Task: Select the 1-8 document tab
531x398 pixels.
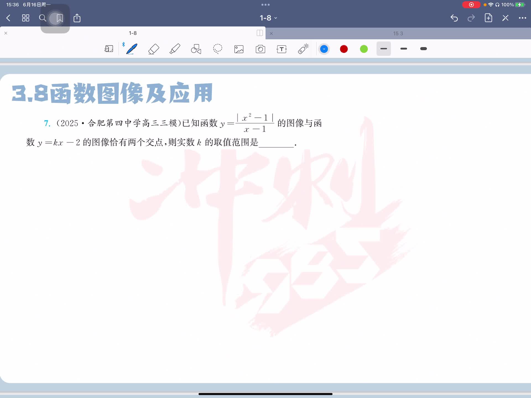Action: tap(133, 33)
